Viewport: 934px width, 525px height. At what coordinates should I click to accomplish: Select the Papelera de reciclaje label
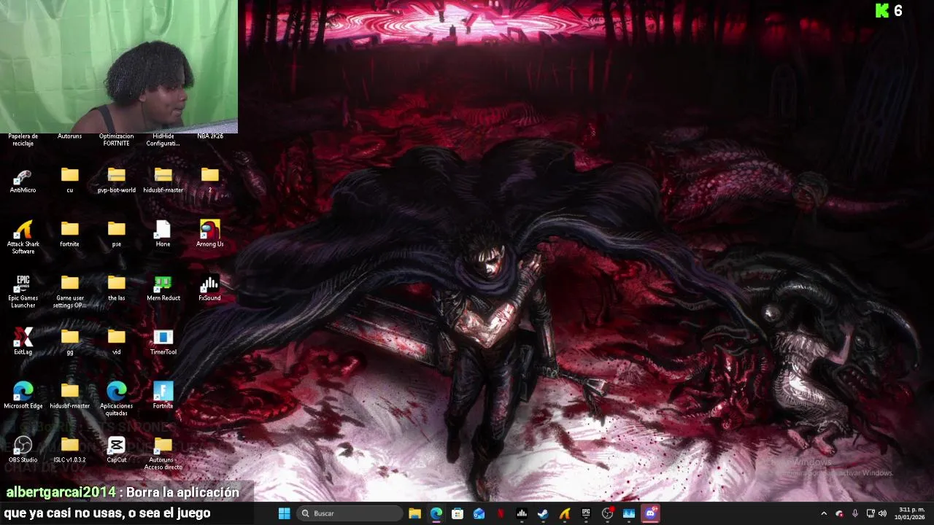tap(23, 139)
